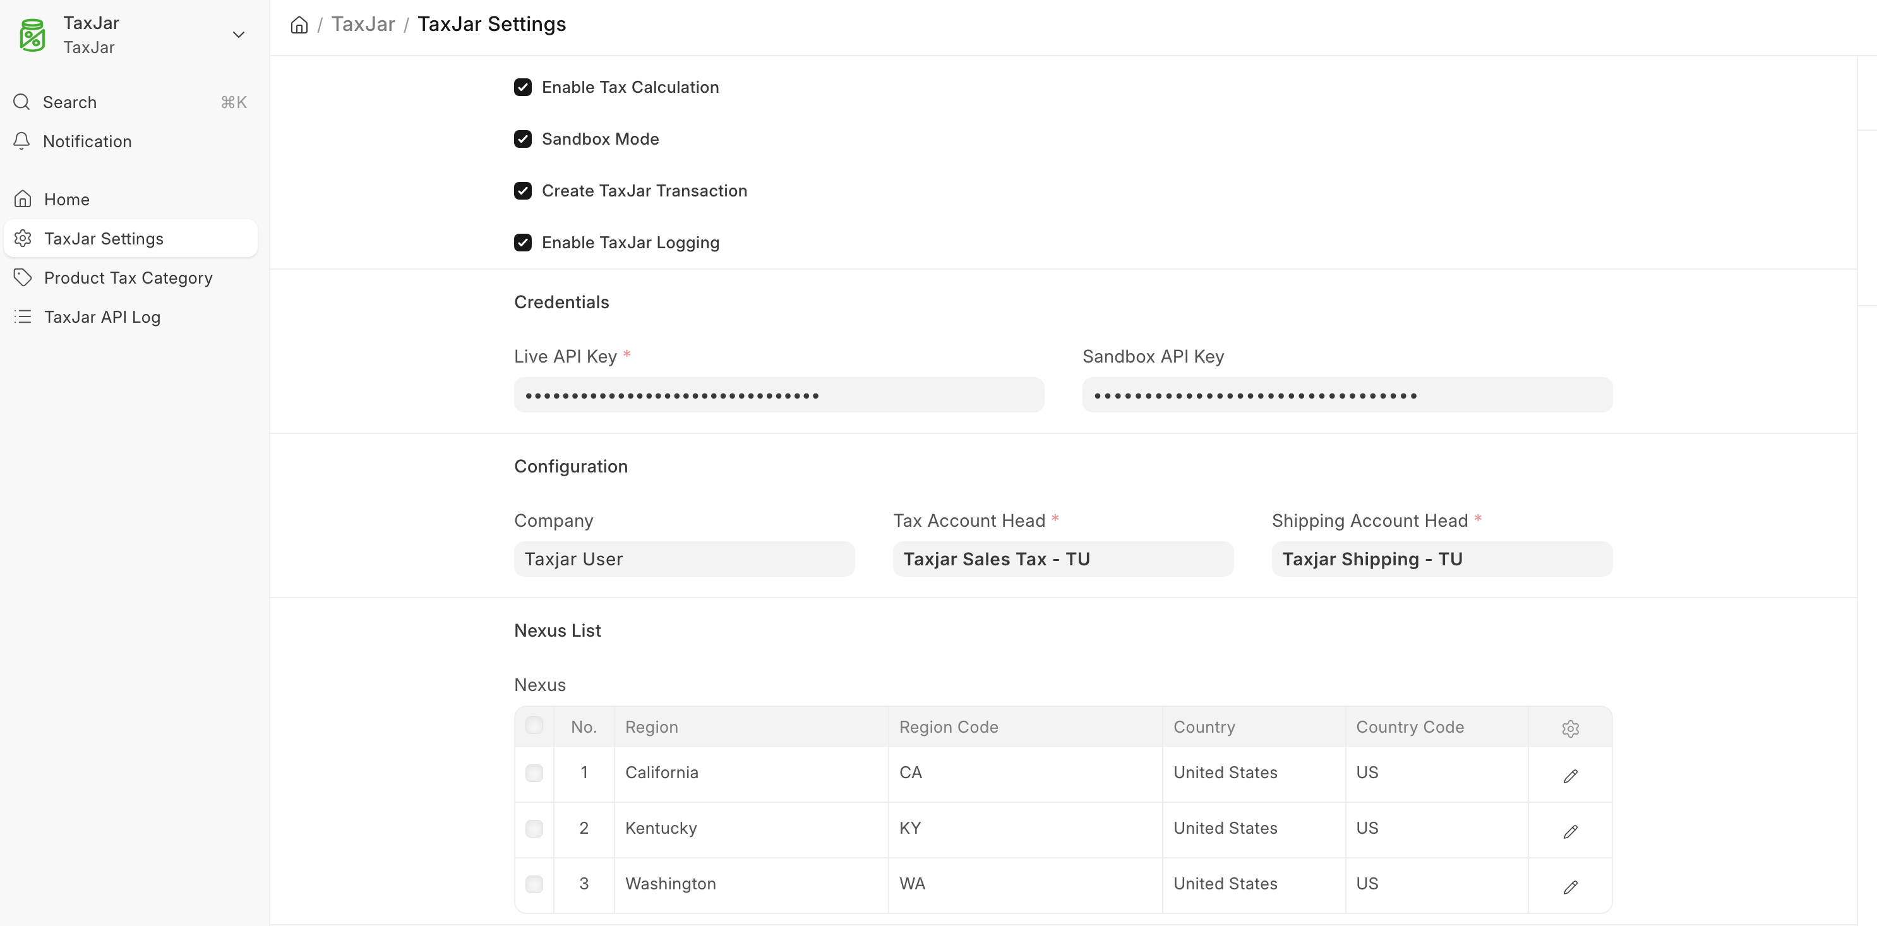1877x926 pixels.
Task: Click the TaxJar API Log list icon
Action: tap(23, 317)
